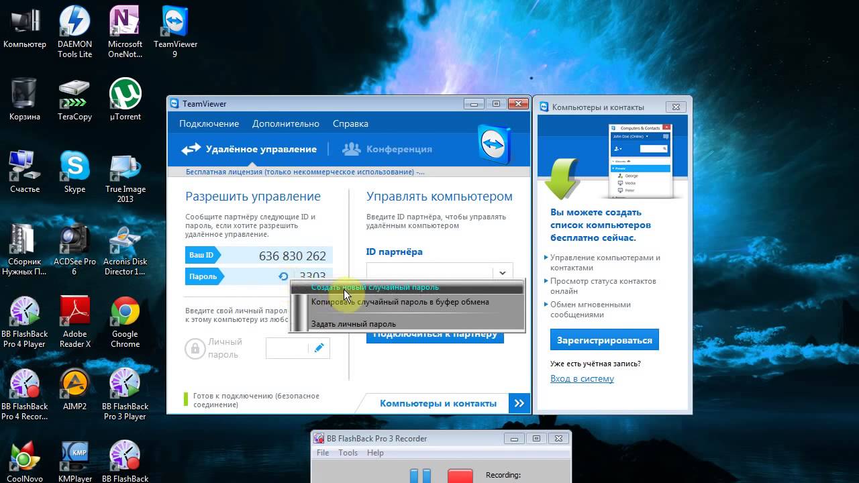Image resolution: width=859 pixels, height=483 pixels.
Task: Click the Пароль label tag
Action: tap(203, 276)
